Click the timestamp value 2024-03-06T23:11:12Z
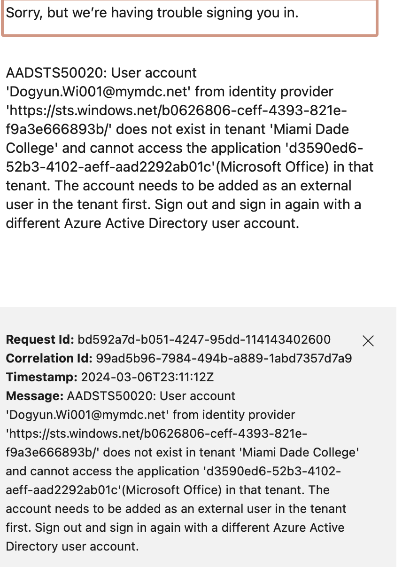The image size is (402, 567). pyautogui.click(x=147, y=377)
